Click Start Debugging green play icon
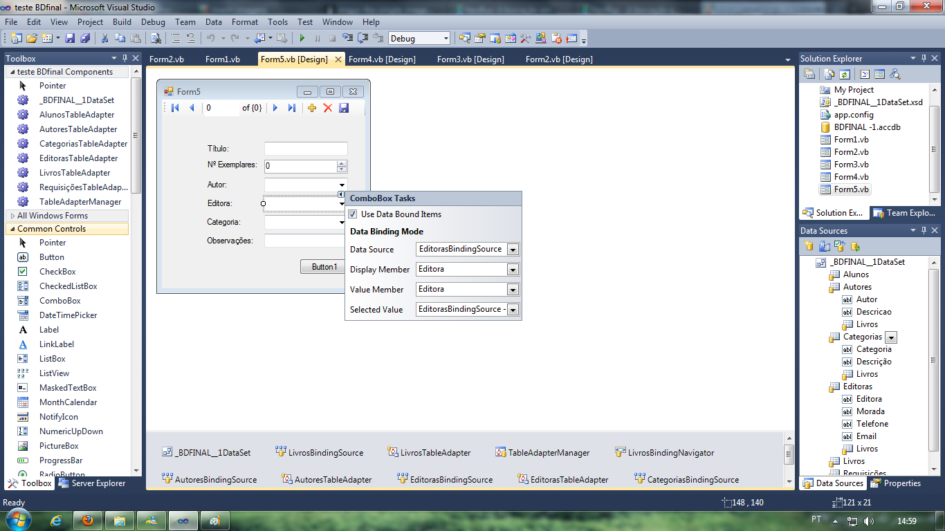This screenshot has height=531, width=945. [302, 38]
